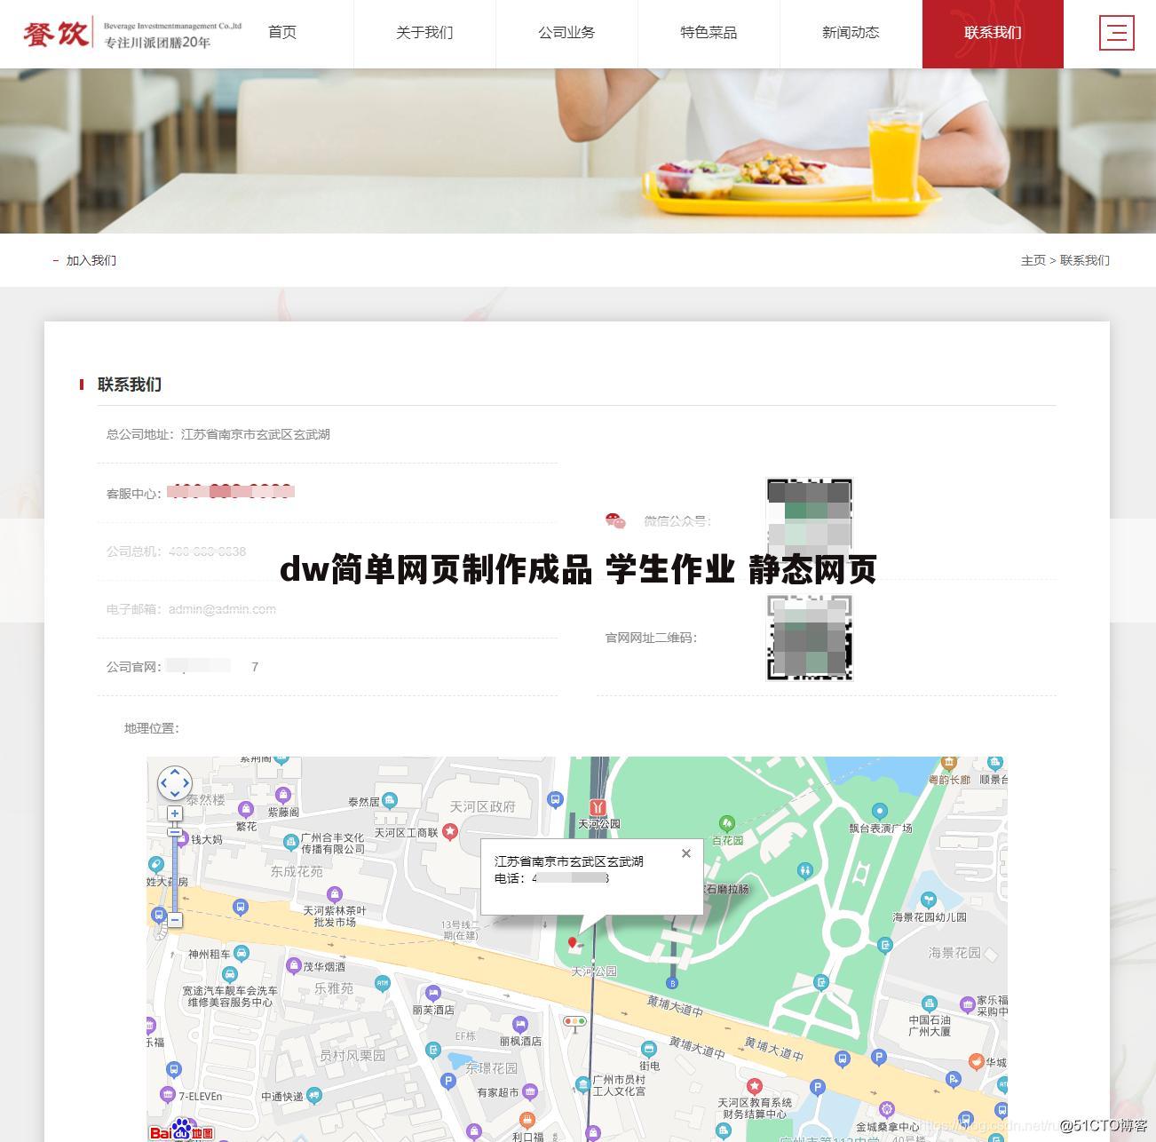This screenshot has height=1142, width=1156.
Task: Click the map zoom-in plus icon
Action: pyautogui.click(x=174, y=813)
